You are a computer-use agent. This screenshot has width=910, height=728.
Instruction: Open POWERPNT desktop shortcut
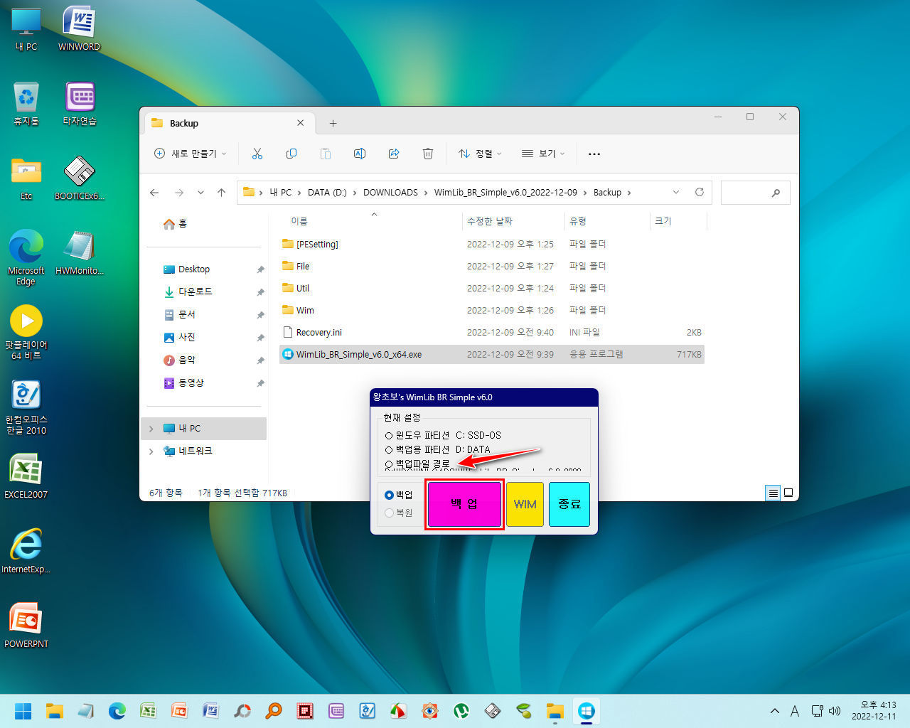point(26,626)
